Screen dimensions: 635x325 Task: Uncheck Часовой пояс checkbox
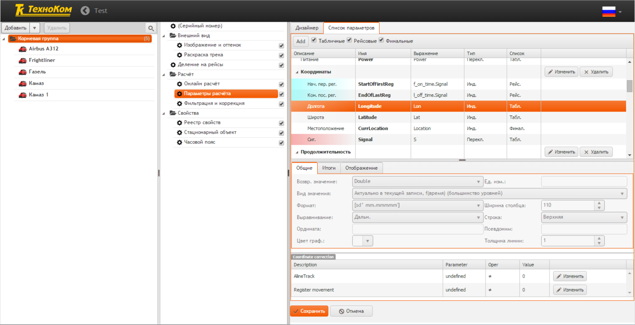(281, 143)
